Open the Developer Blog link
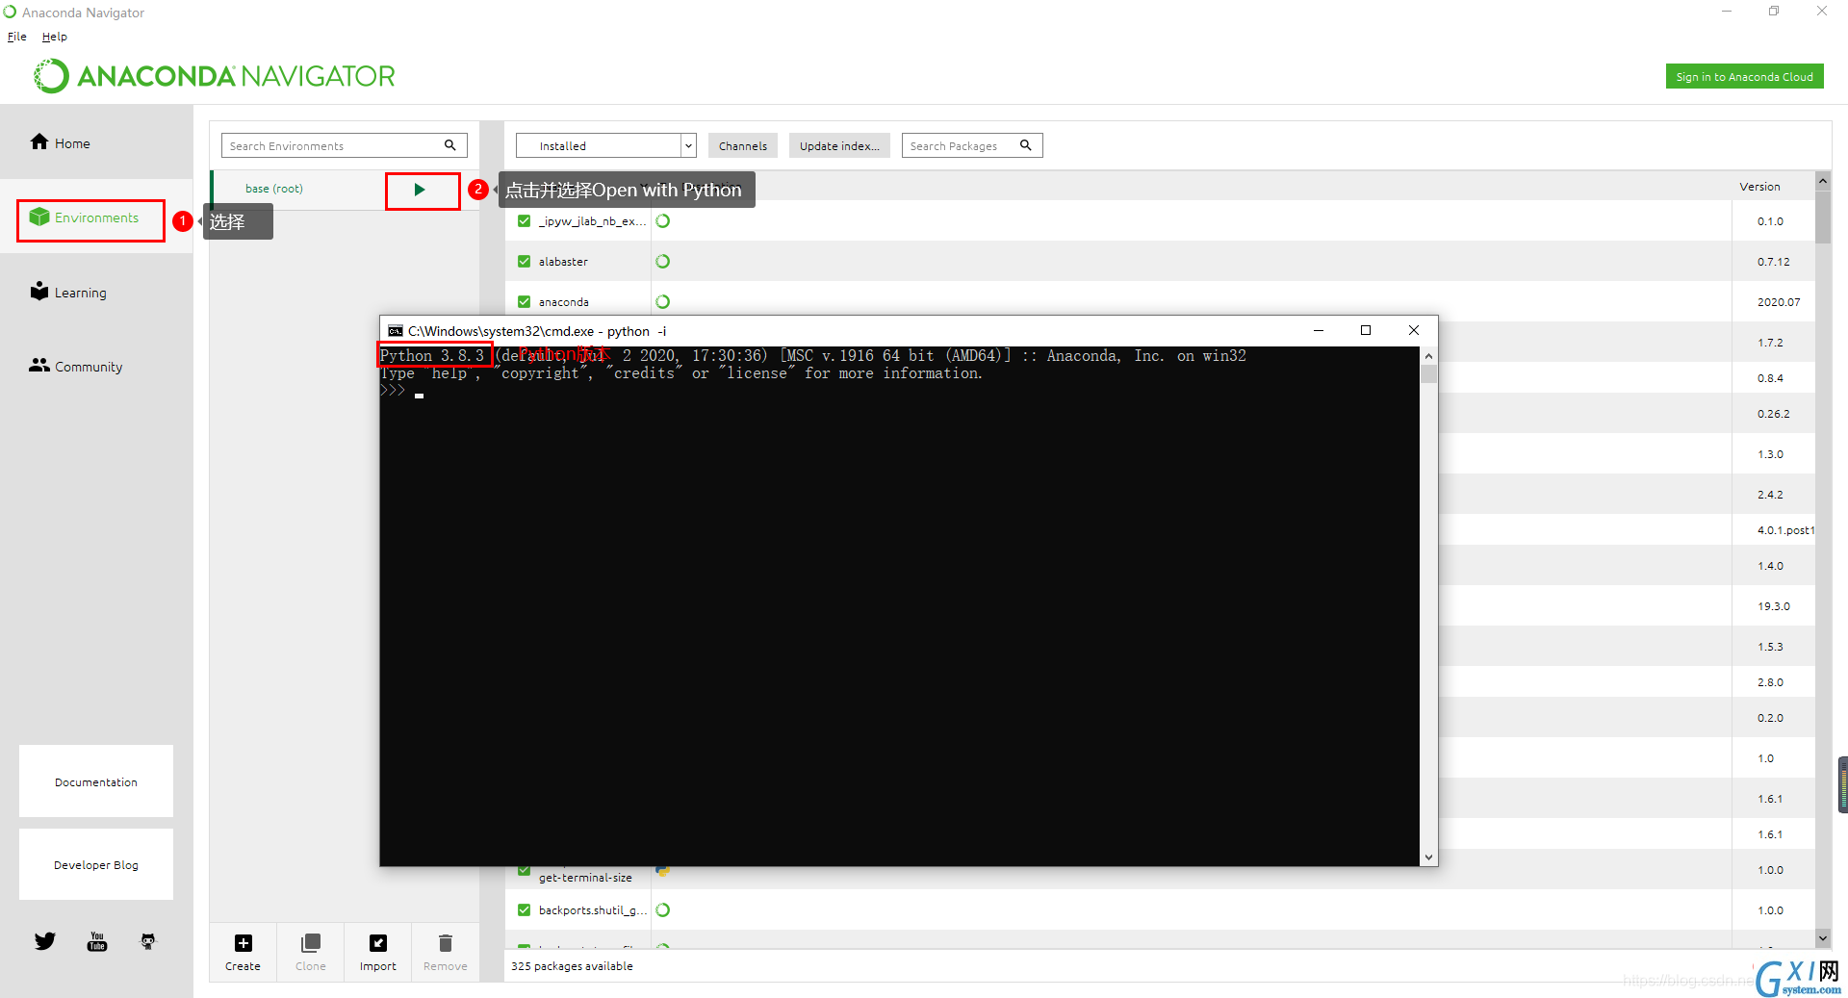This screenshot has width=1848, height=998. tap(96, 864)
